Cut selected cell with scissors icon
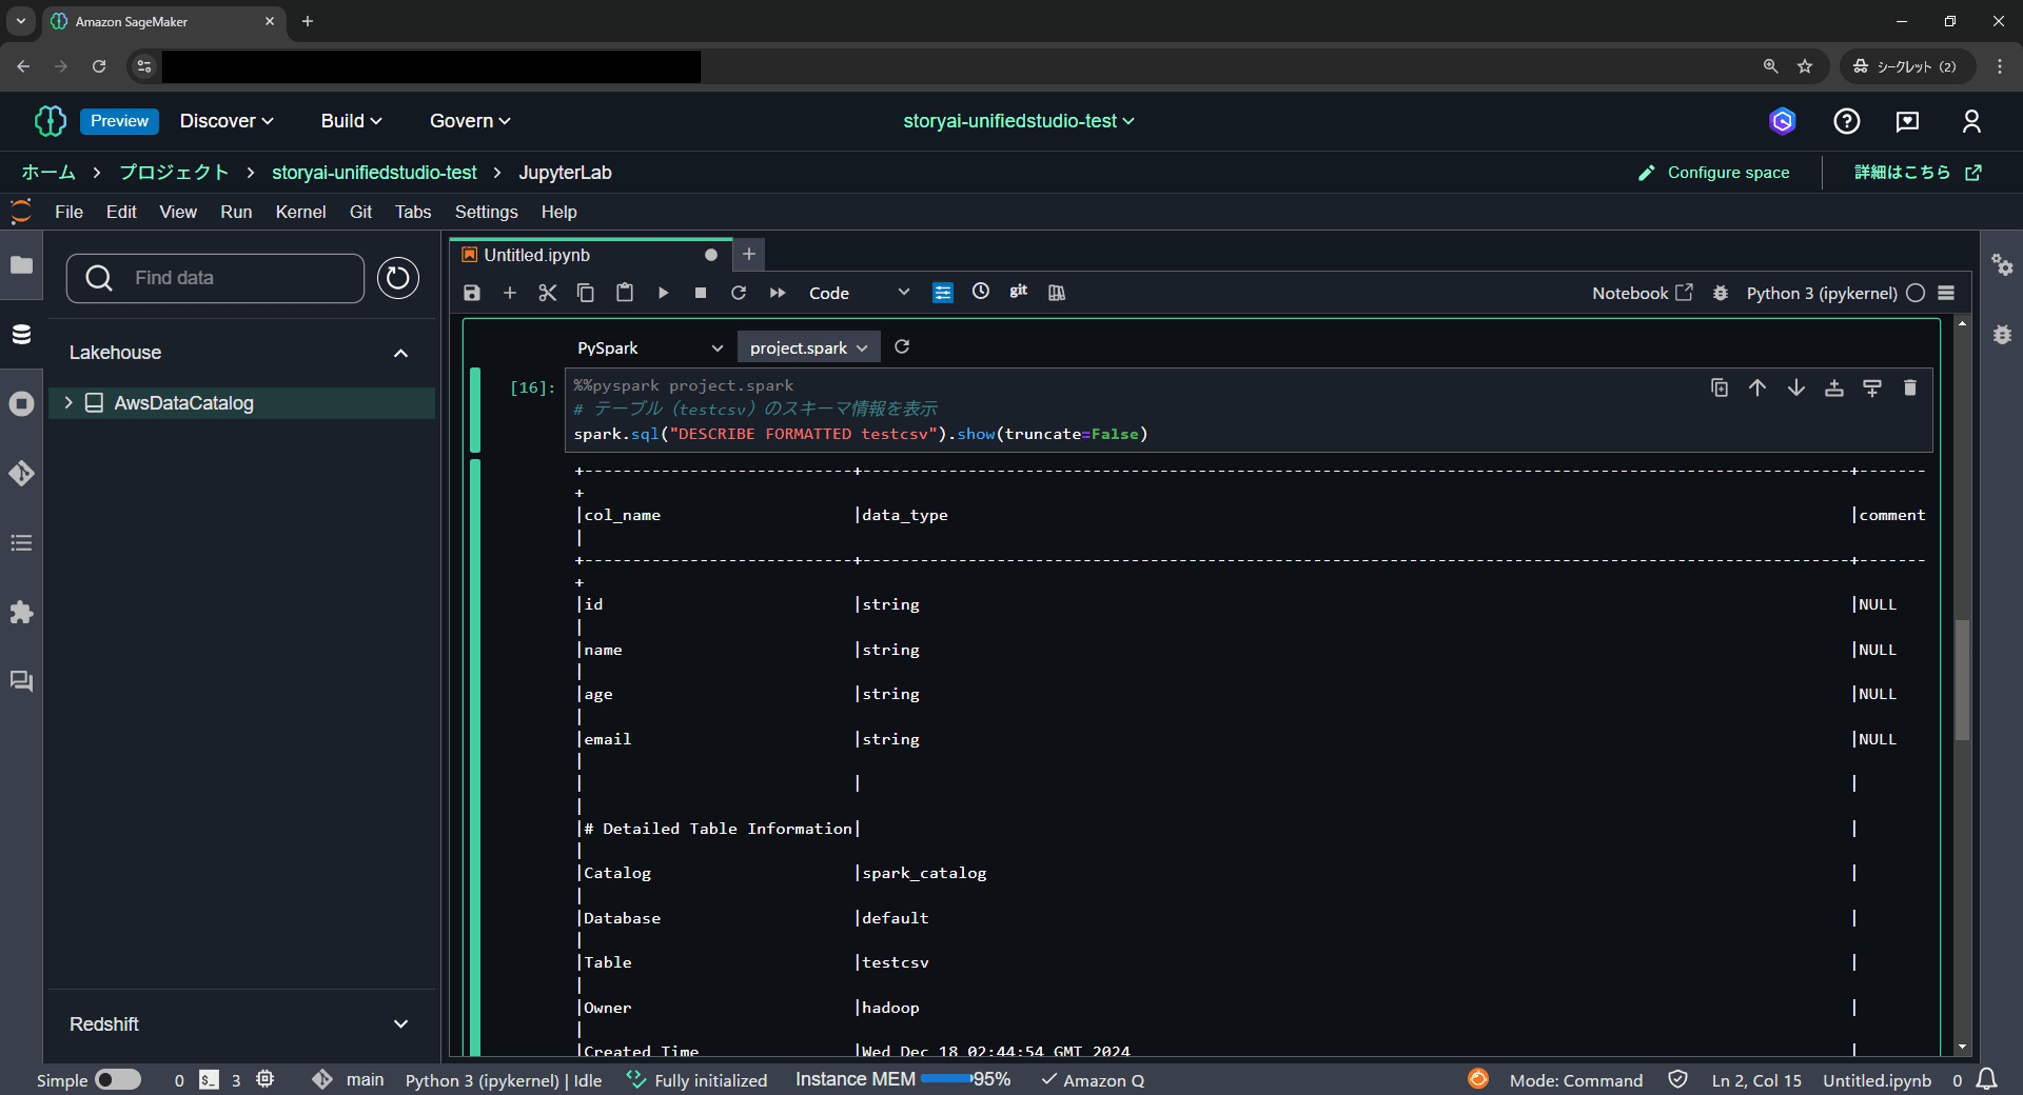Viewport: 2023px width, 1095px height. point(548,293)
